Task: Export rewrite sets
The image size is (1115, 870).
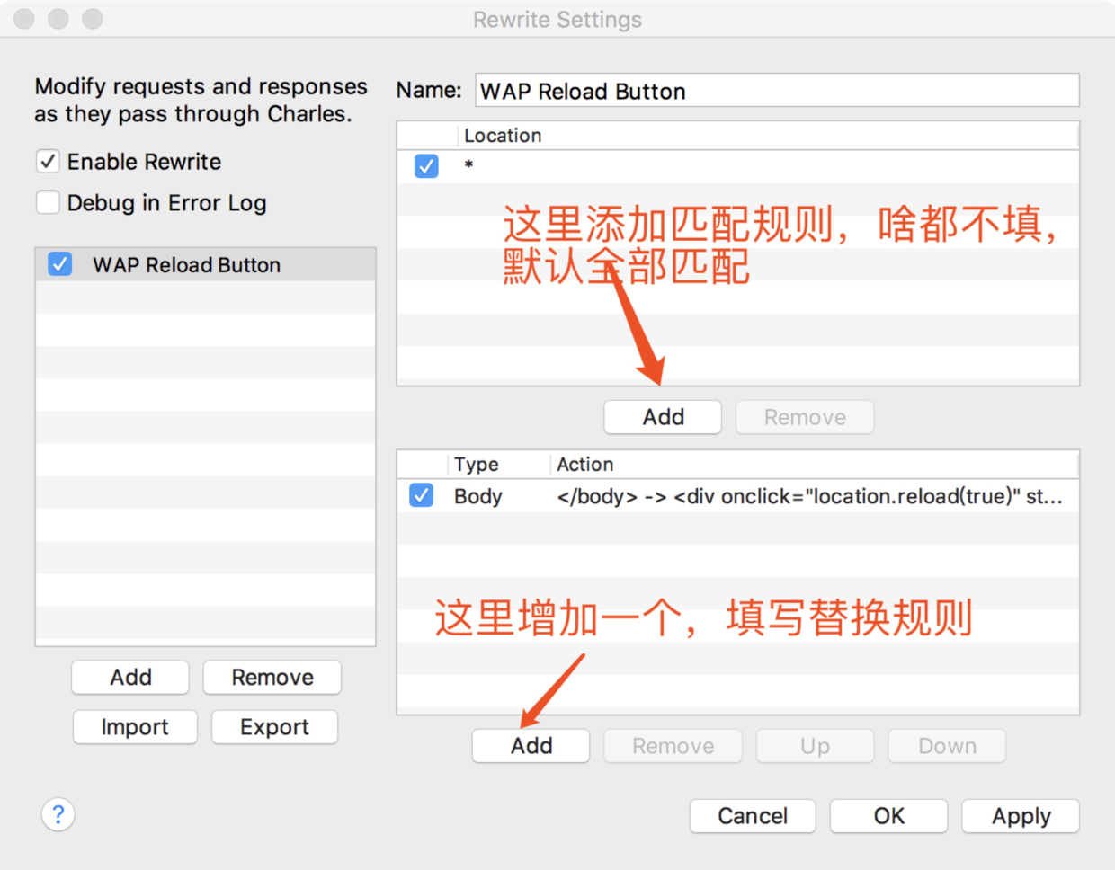Action: tap(274, 727)
